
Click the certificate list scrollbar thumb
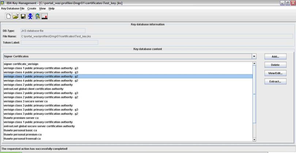(x=254, y=94)
